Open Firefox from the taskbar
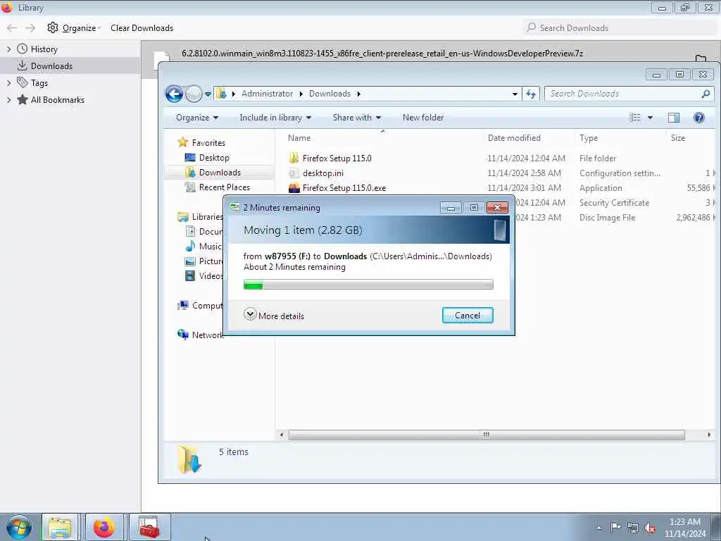The width and height of the screenshot is (721, 541). pos(104,527)
